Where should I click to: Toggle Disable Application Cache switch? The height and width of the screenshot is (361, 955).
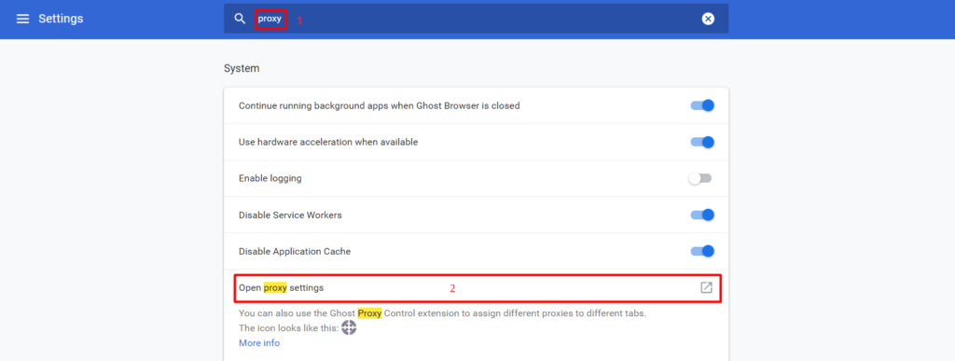(701, 251)
